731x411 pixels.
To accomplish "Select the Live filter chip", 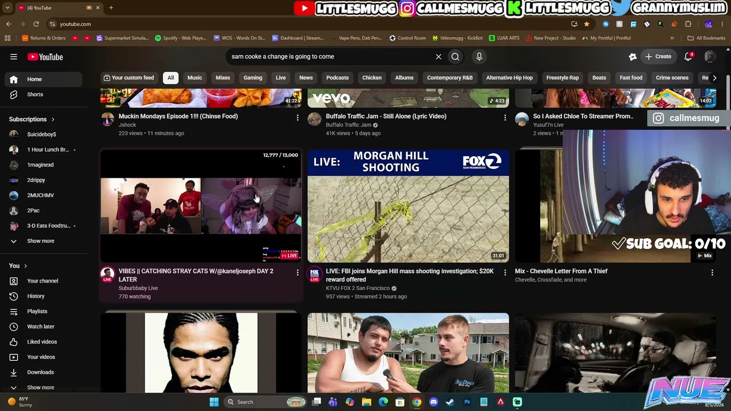I will click(281, 78).
